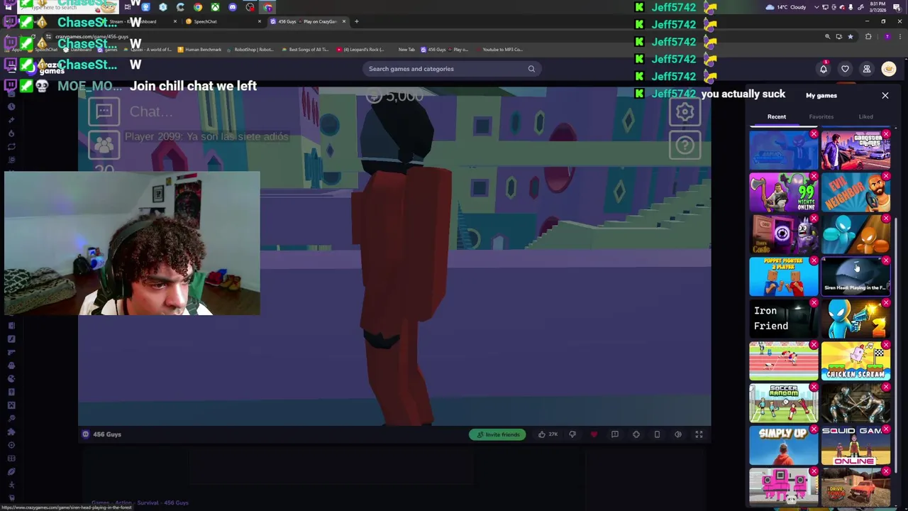Open Squid Game Online thumbnail
This screenshot has width=908, height=511.
pos(856,446)
